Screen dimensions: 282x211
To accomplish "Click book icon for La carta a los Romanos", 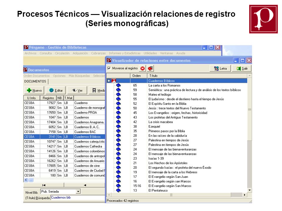I will (x=118, y=85).
